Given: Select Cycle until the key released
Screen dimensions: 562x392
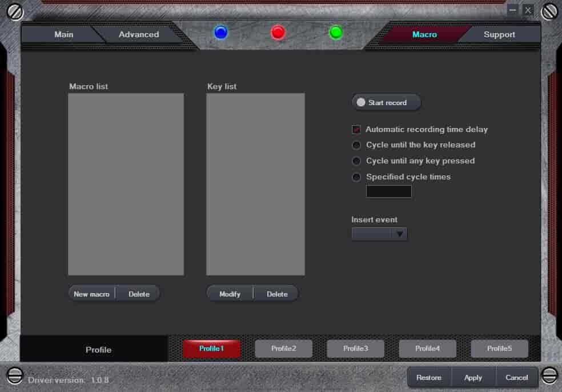Looking at the screenshot, I should pos(356,145).
